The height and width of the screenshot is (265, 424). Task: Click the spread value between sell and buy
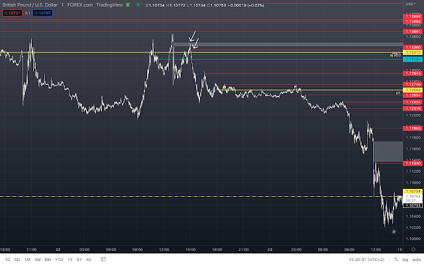28,13
